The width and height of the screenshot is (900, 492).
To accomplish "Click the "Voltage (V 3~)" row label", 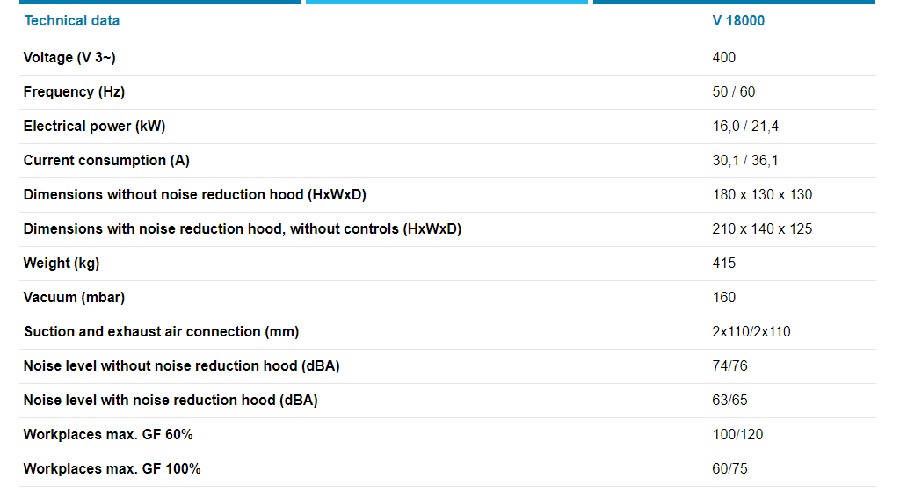I will coord(69,57).
